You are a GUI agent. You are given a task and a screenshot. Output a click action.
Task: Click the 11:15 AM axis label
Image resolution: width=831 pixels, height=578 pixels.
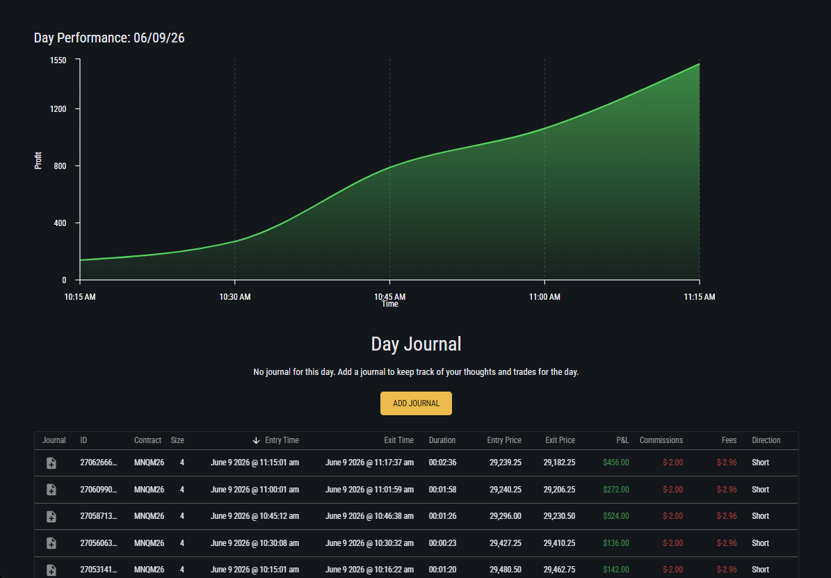tap(699, 297)
